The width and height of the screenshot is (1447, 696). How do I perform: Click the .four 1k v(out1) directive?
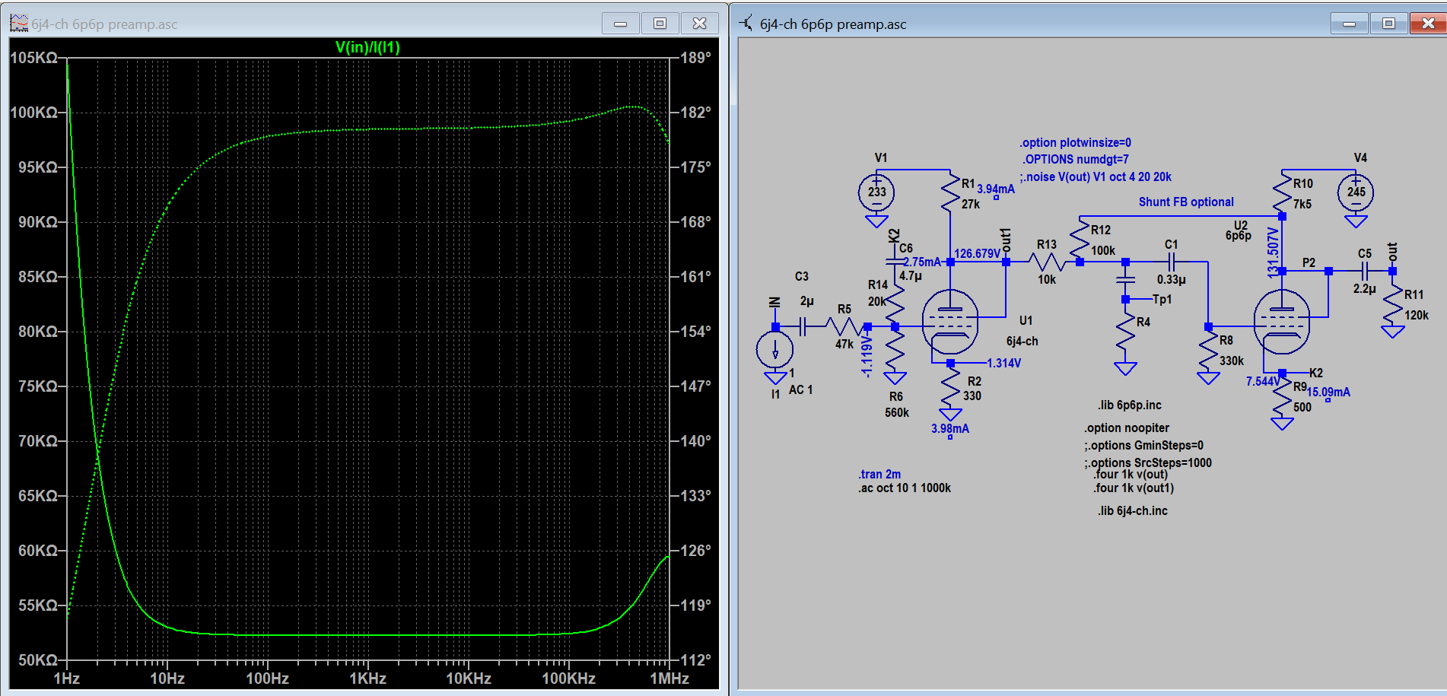coord(1134,488)
